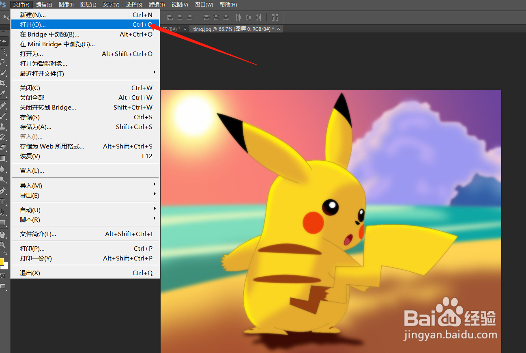Image resolution: width=526 pixels, height=353 pixels.
Task: Select the Eyedropper tool
Action: (x=4, y=94)
